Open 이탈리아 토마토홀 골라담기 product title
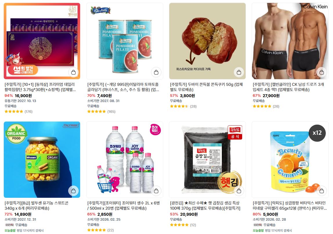The height and width of the screenshot is (234, 333). 123,87
